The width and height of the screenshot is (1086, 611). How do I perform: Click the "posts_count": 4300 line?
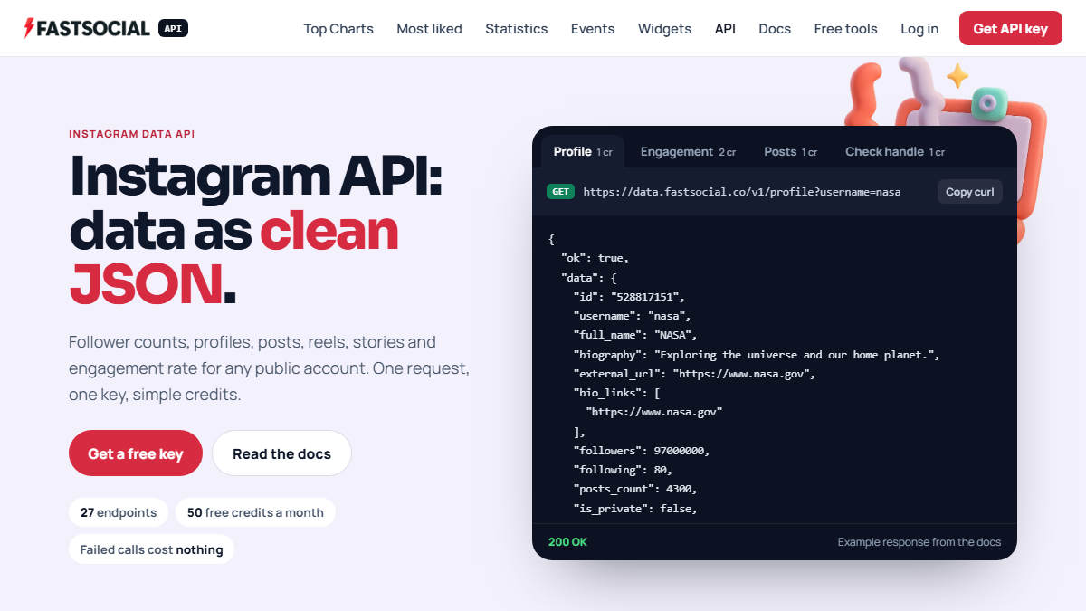(x=635, y=489)
